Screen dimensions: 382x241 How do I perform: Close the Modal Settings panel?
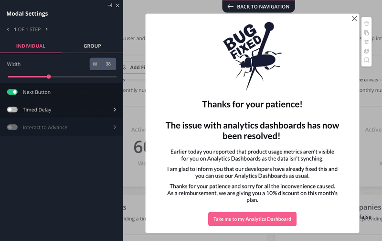coord(117,5)
